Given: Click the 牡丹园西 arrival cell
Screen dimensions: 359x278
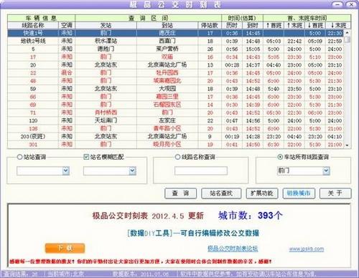Looking at the screenshot, I should point(167,73).
